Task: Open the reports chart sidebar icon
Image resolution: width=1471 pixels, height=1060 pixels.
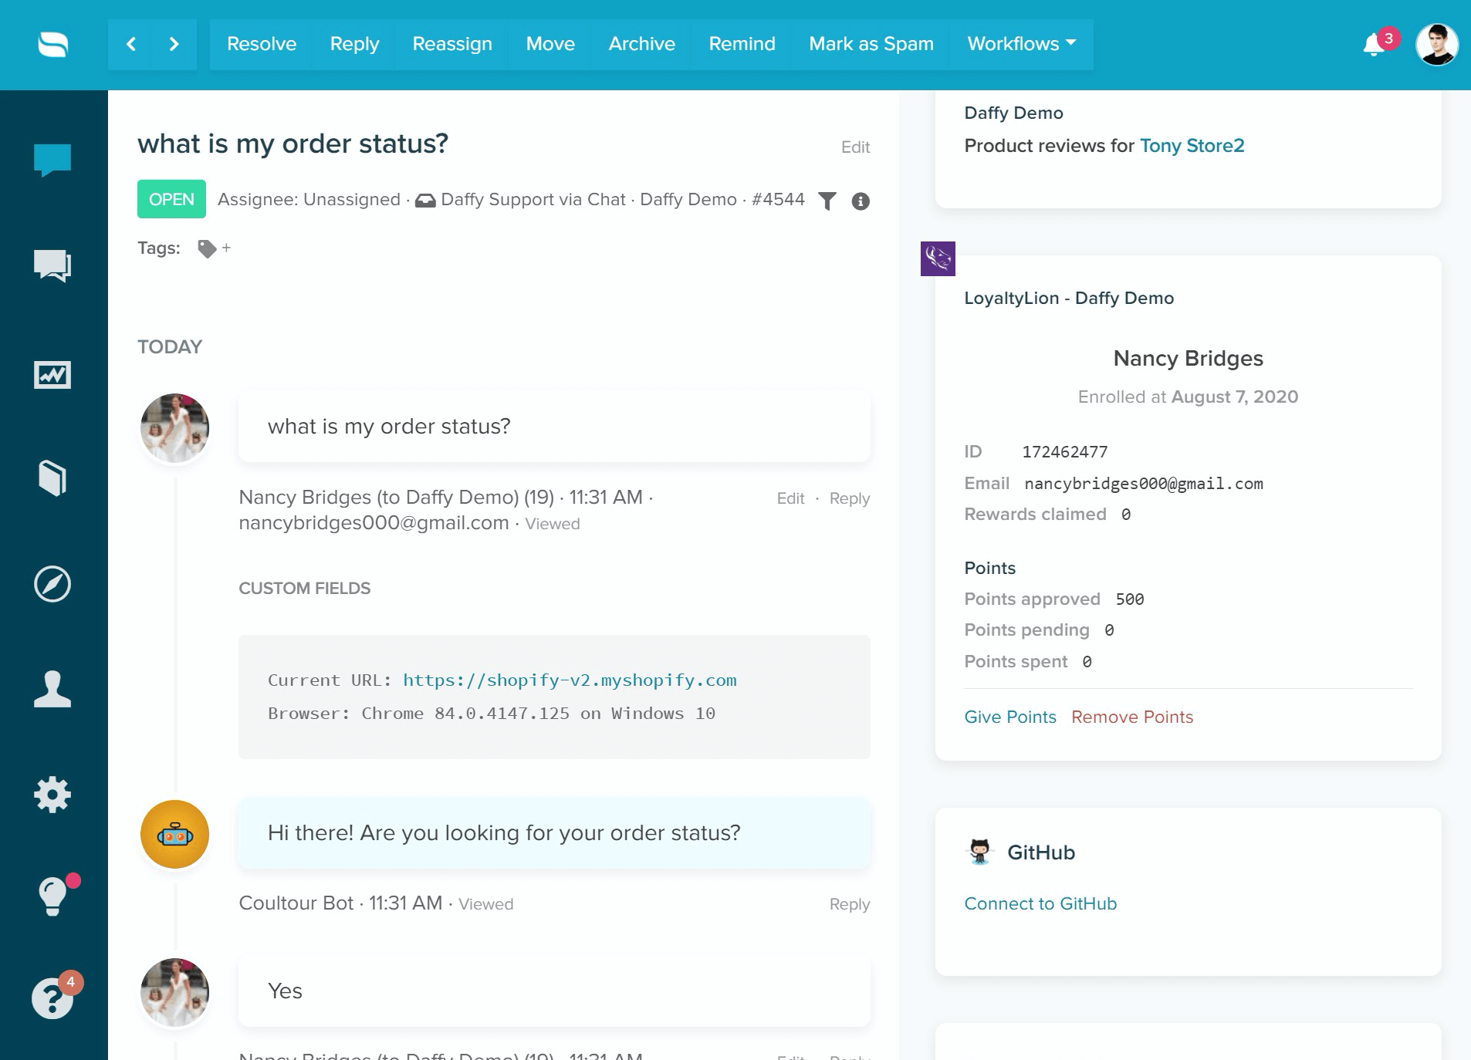Action: coord(52,375)
